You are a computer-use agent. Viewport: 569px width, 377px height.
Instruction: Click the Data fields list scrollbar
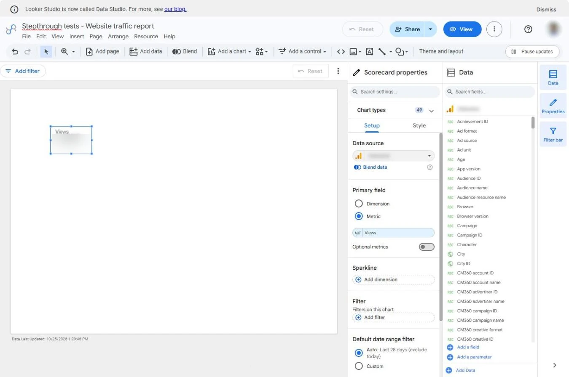point(533,123)
